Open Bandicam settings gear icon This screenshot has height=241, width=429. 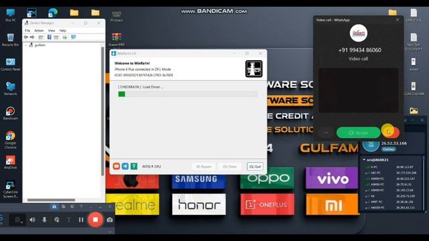(72, 207)
